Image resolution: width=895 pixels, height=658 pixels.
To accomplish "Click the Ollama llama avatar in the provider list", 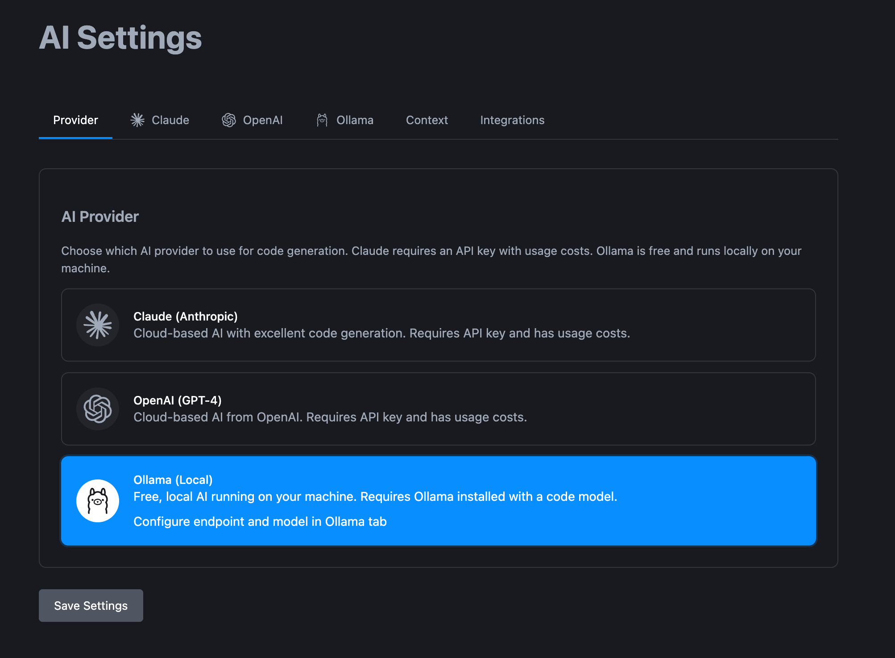I will click(x=98, y=501).
